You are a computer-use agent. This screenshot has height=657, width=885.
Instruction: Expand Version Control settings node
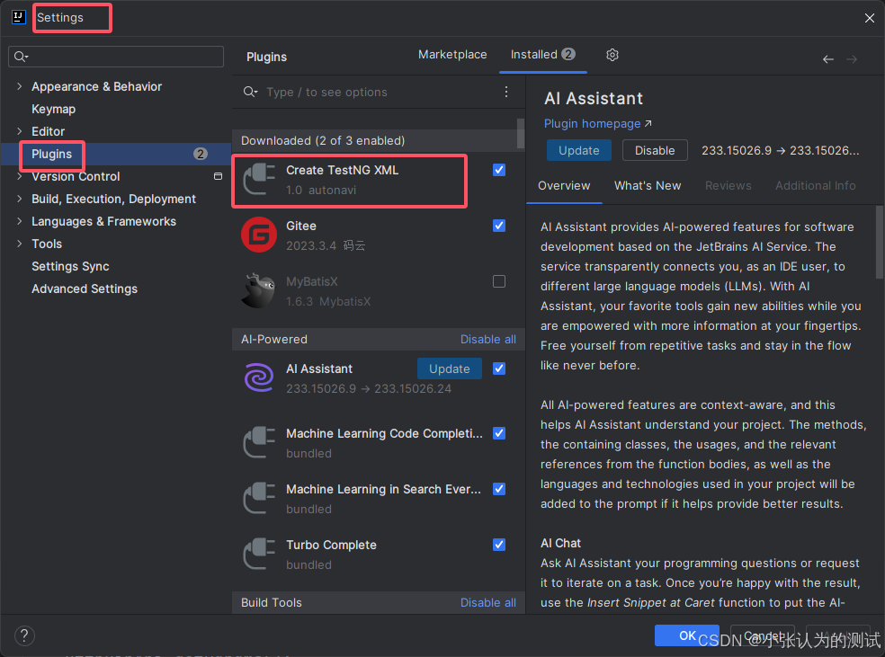(20, 176)
